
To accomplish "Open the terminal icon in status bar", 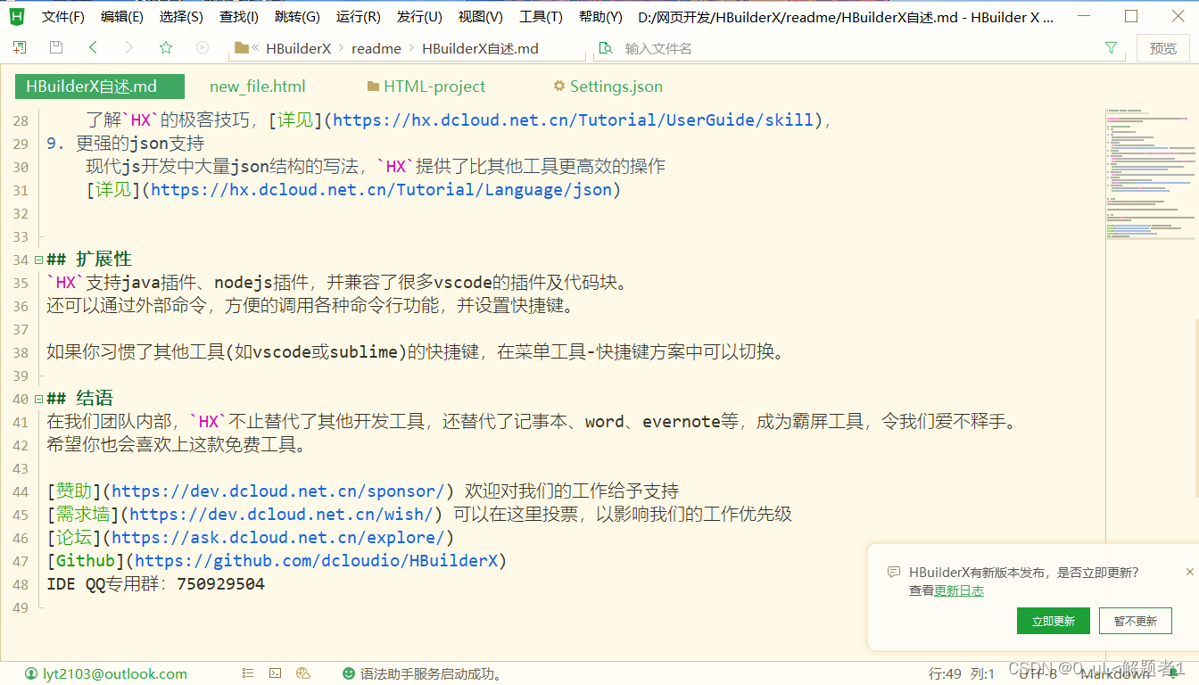I will [x=276, y=674].
